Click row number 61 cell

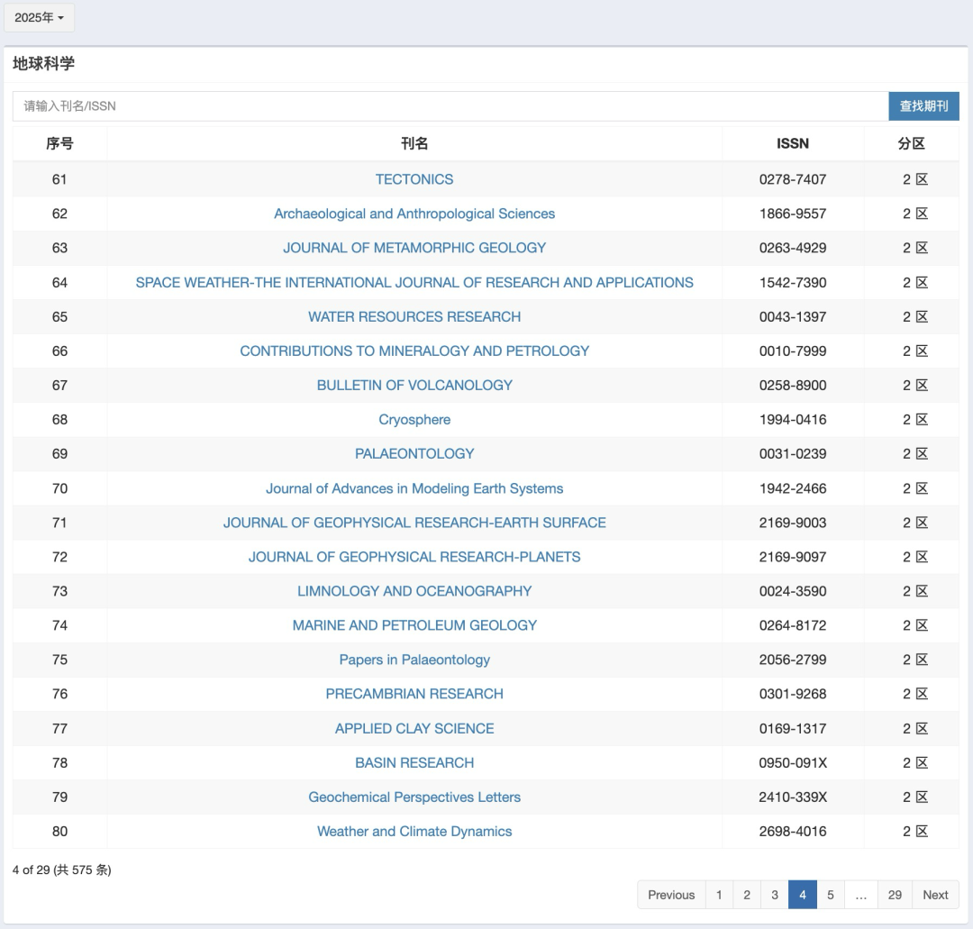(59, 179)
